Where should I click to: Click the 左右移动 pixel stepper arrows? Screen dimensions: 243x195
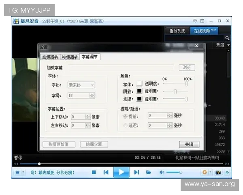(88, 126)
